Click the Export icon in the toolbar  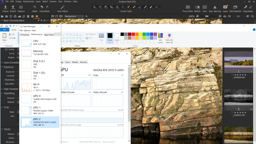13,7
